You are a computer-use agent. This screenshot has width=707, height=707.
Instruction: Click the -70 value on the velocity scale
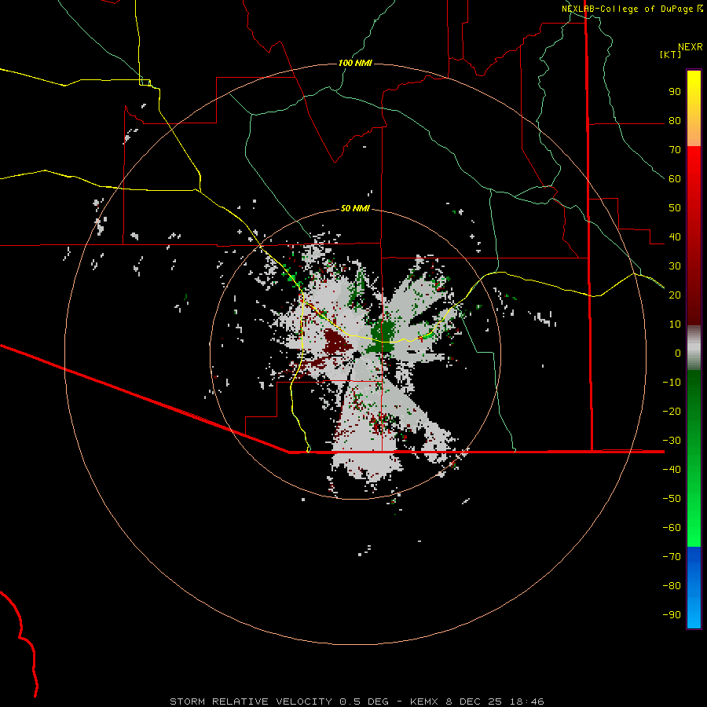[672, 556]
